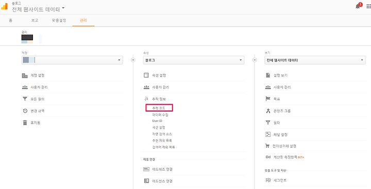This screenshot has width=371, height=189.
Task: Open the 속성 dropdown showing 블로그
Action: pos(194,60)
